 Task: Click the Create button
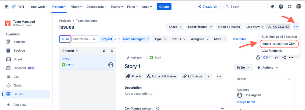click(x=164, y=7)
